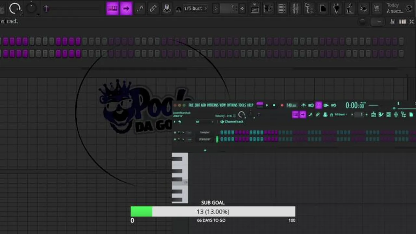This screenshot has height=234, width=416.
Task: Start playback with the play button
Action: coord(267,105)
